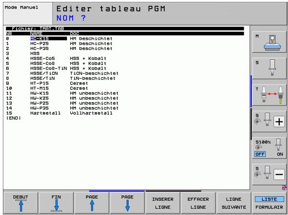Click the DOC column header
Screen dimensions: 288x215
click(x=75, y=34)
